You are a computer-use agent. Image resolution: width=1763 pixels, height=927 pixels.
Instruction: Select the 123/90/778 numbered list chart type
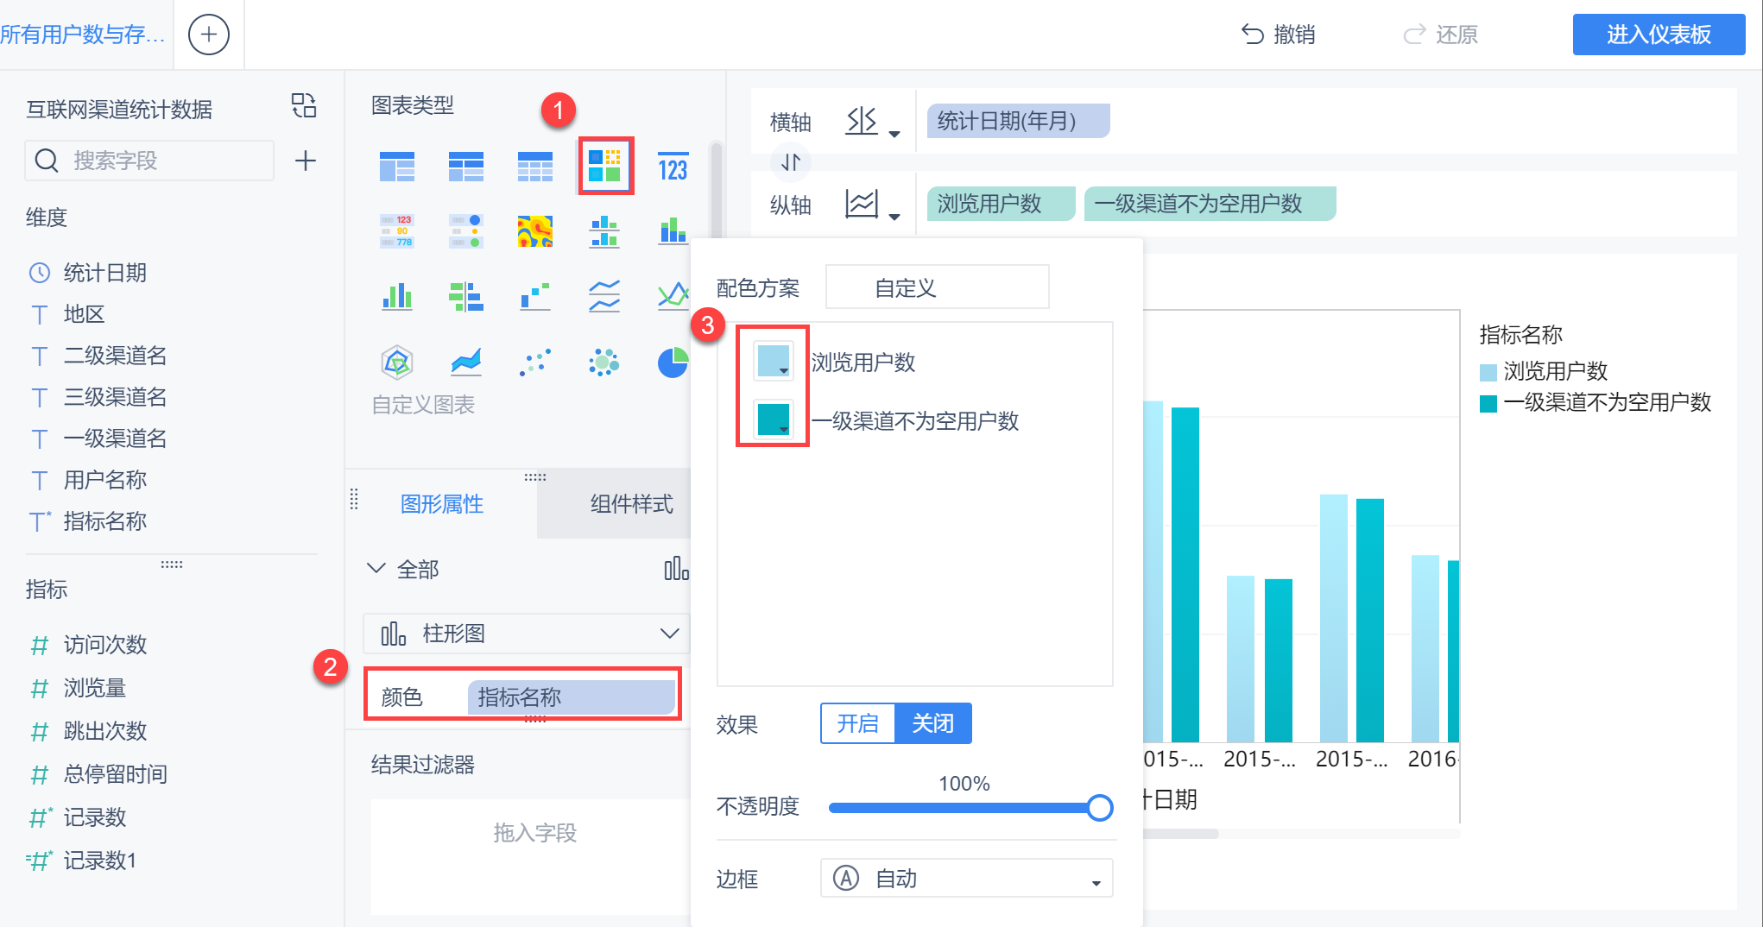click(x=397, y=231)
